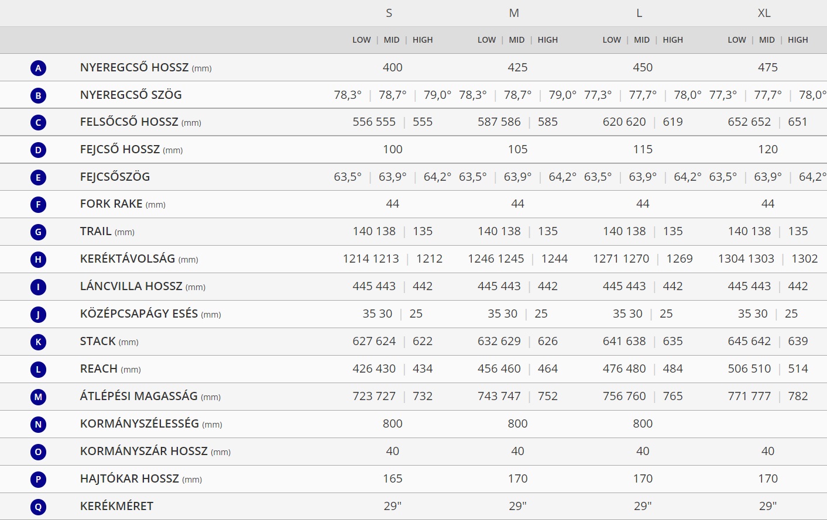The image size is (827, 520).
Task: Click the ÁTLÉPÉSI MAGASSÁG row label
Action: (150, 396)
